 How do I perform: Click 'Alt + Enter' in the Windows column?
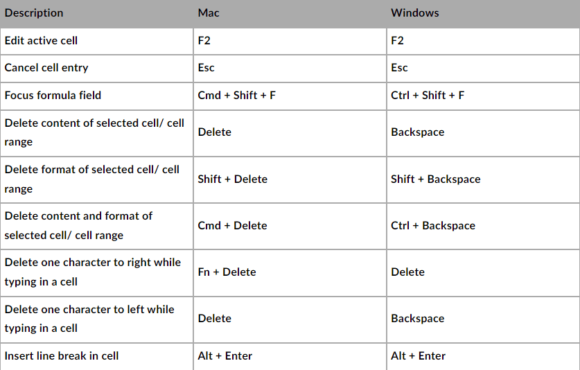pyautogui.click(x=418, y=356)
